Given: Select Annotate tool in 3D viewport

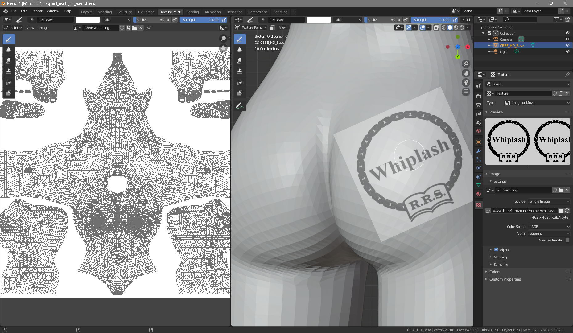Looking at the screenshot, I should [x=240, y=106].
